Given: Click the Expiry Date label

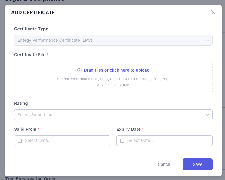Looking at the screenshot, I should pos(128,129).
